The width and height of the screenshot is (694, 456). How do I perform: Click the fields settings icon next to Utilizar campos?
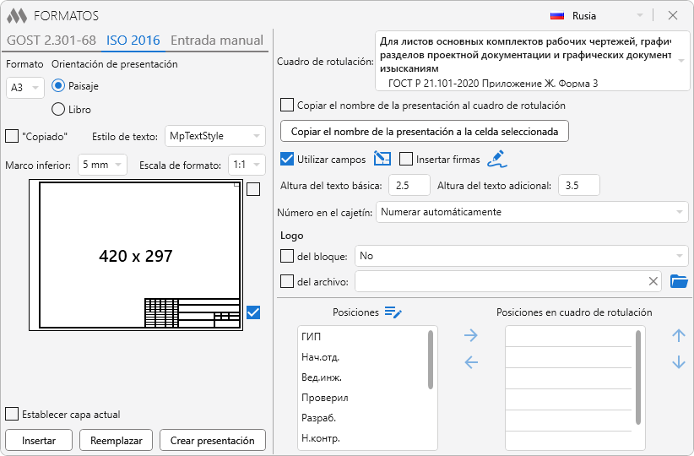[382, 159]
